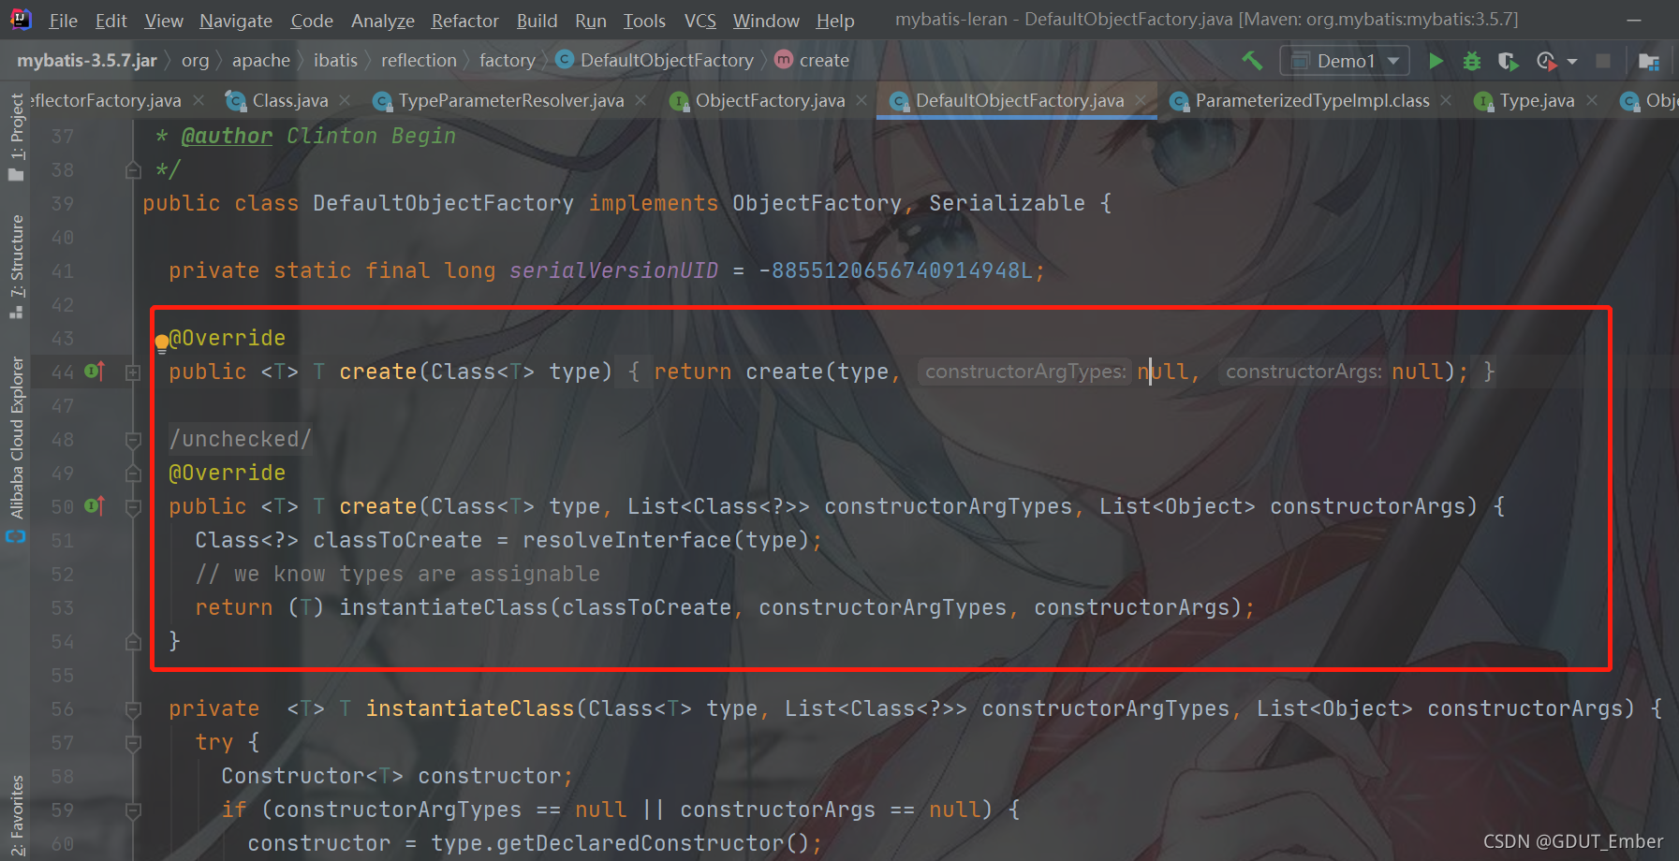Click the Build project hammer icon
The width and height of the screenshot is (1679, 861).
1252,61
